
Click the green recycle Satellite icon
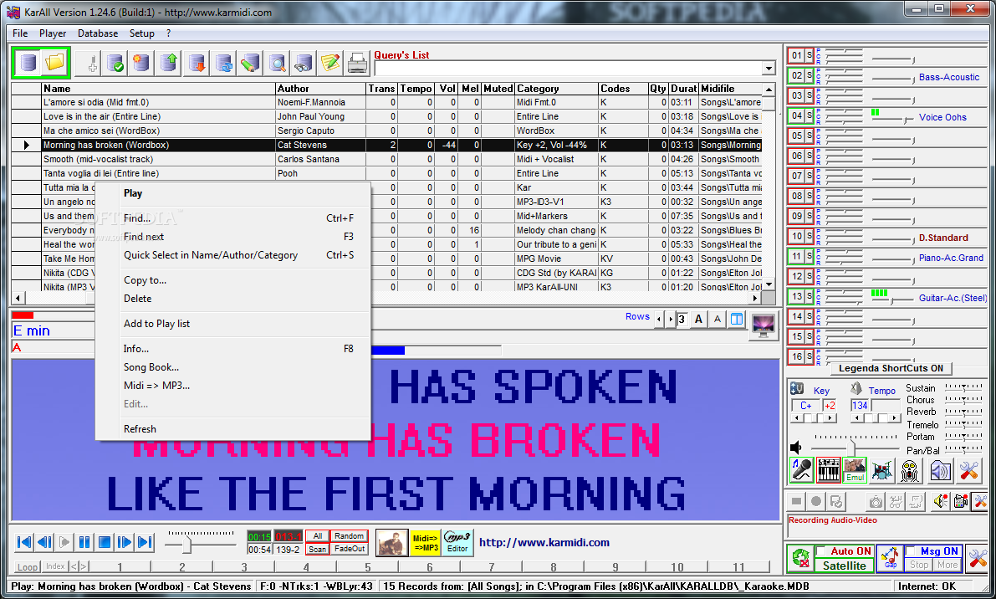[801, 559]
